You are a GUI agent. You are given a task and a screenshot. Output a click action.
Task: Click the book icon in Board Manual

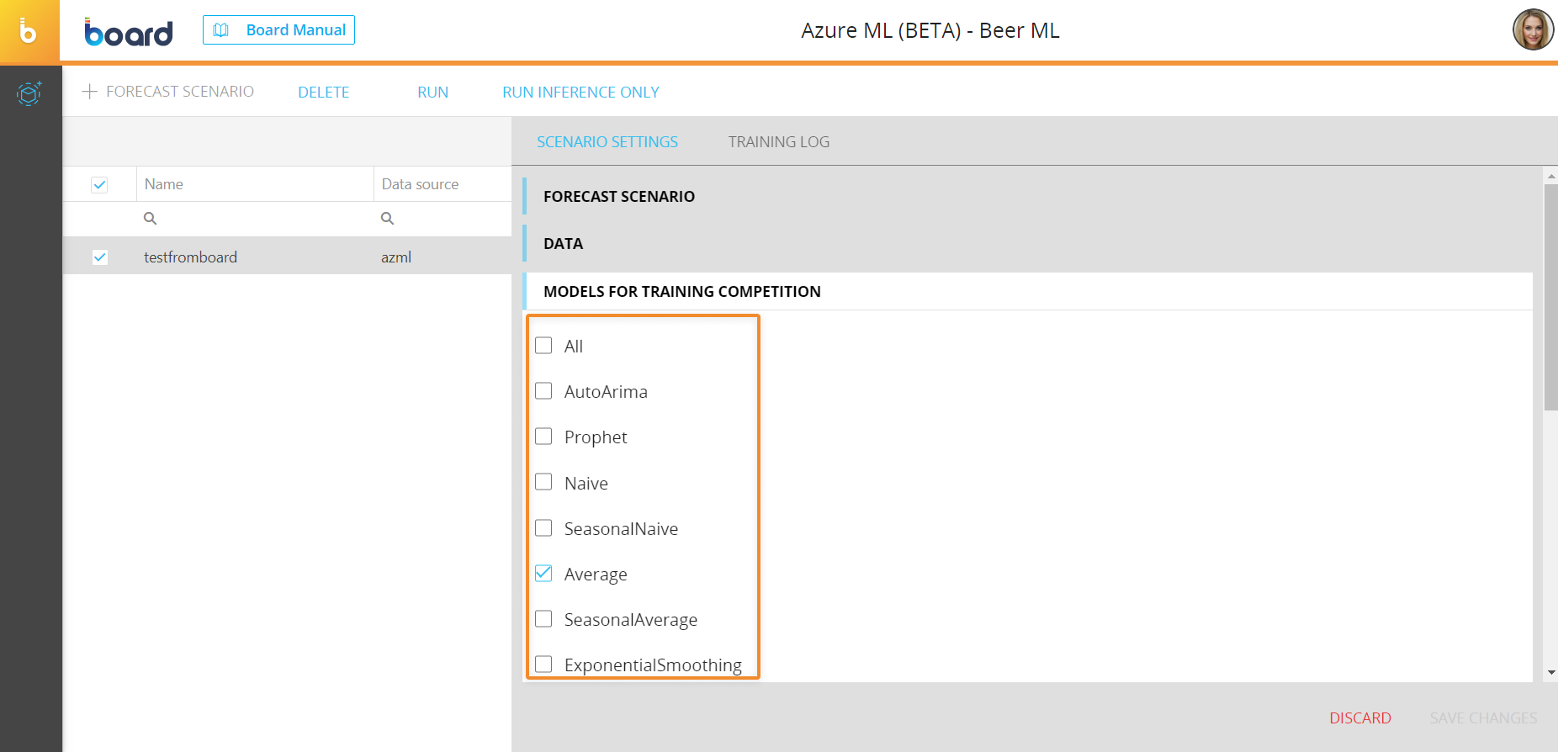pyautogui.click(x=221, y=30)
